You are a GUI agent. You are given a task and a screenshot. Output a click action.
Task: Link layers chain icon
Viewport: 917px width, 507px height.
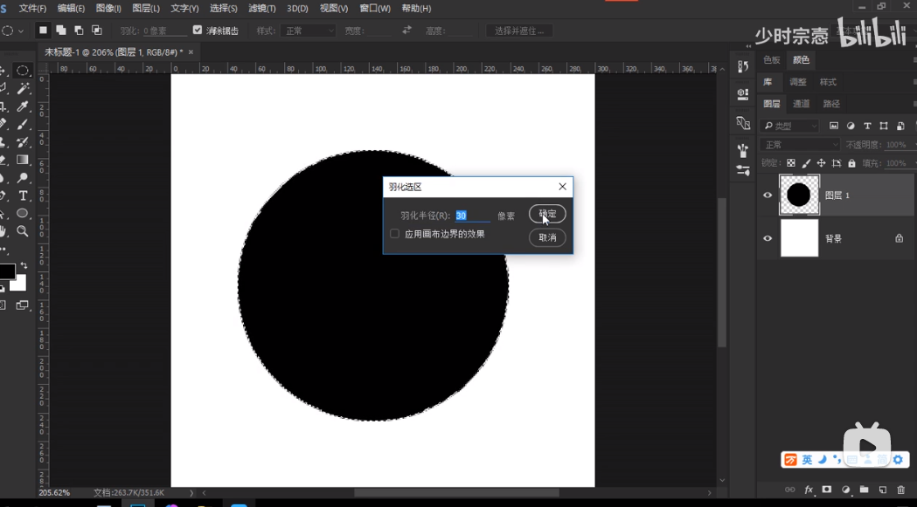[790, 490]
